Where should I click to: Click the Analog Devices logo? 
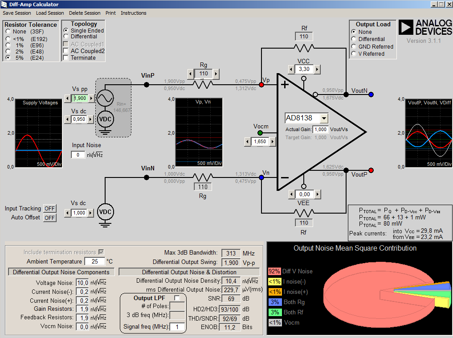[x=425, y=28]
